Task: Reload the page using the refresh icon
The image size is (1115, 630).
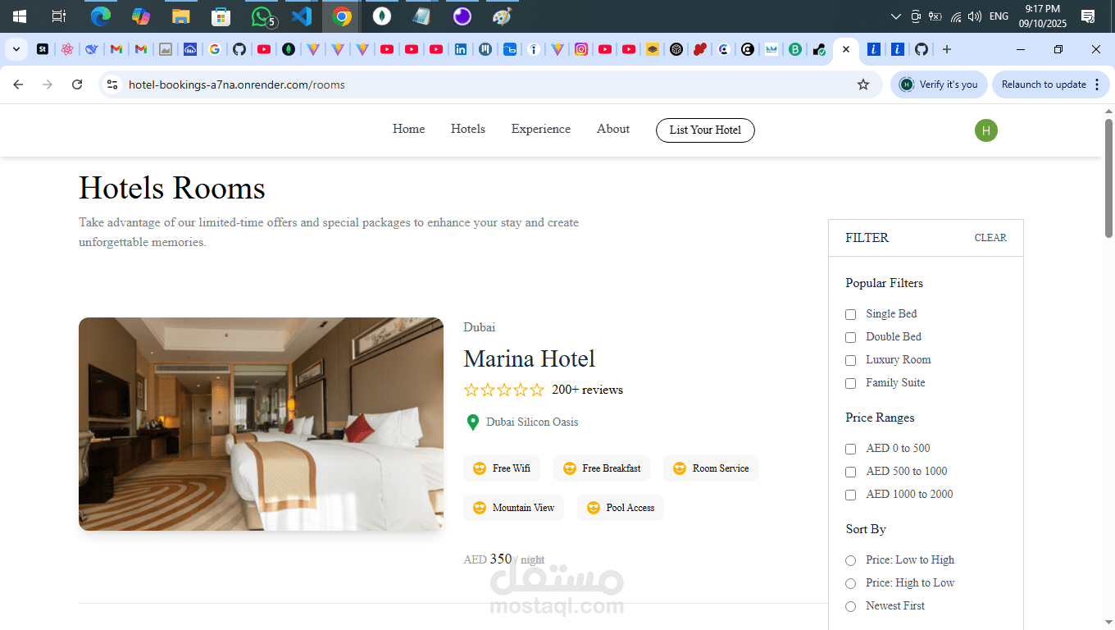Action: point(77,84)
